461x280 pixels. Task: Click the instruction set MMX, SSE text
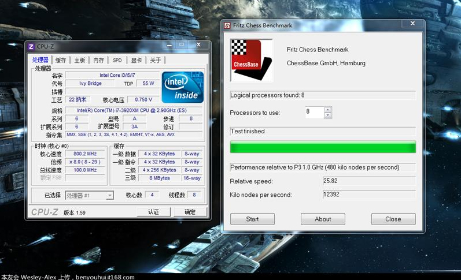tap(120, 135)
